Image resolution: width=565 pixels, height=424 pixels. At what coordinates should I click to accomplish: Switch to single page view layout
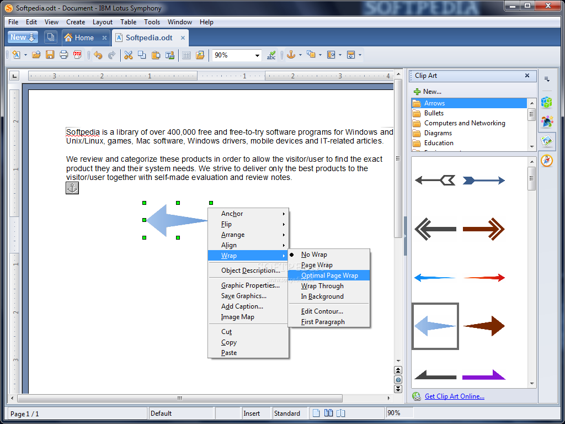[316, 413]
